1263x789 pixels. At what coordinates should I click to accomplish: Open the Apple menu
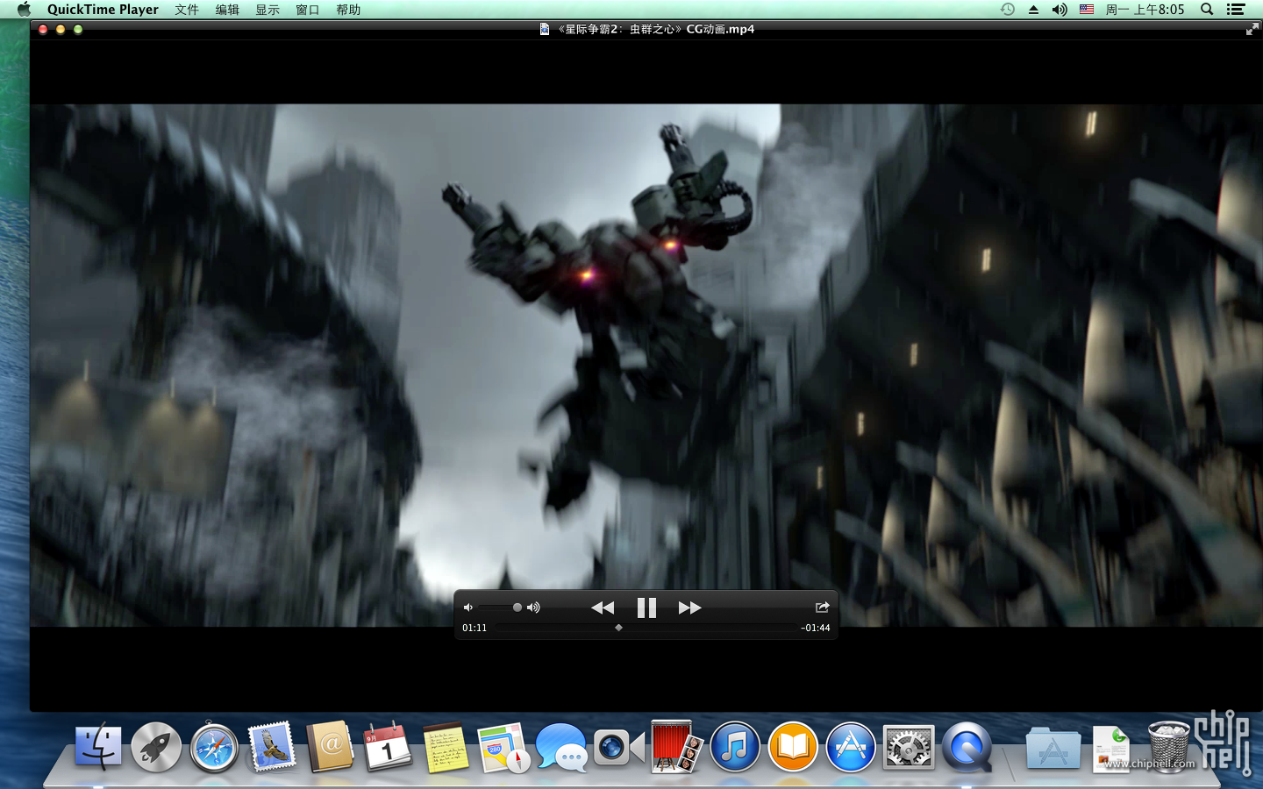pos(24,9)
